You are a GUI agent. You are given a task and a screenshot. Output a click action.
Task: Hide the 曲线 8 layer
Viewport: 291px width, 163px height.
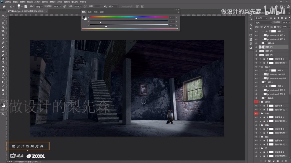(x=256, y=70)
